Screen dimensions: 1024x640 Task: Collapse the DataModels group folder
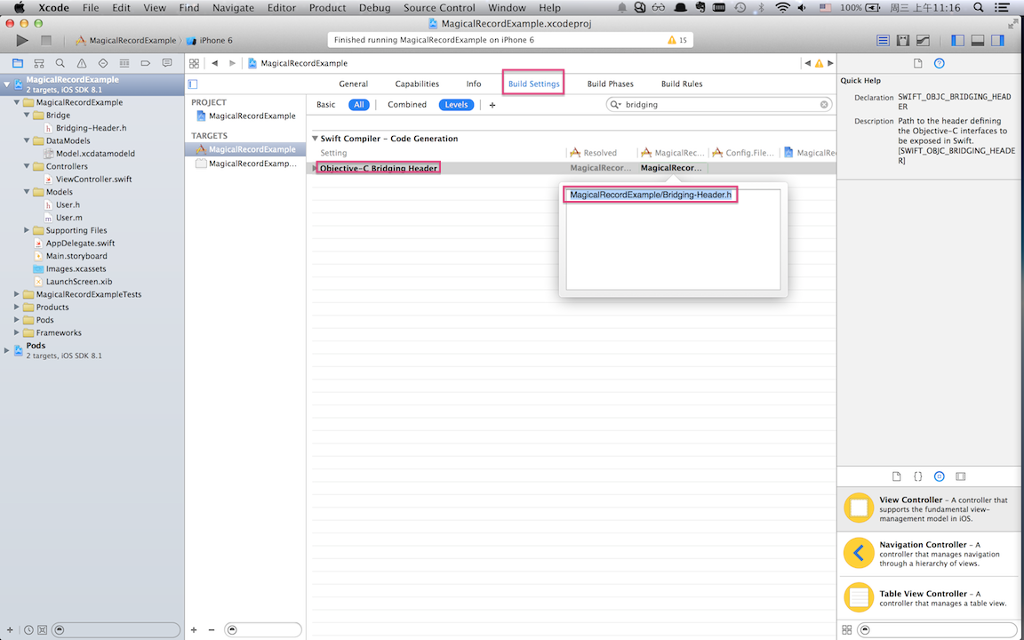27,140
